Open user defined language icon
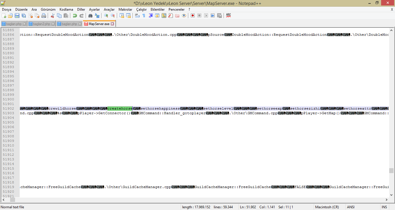This screenshot has width=395, height=210. tap(157, 16)
